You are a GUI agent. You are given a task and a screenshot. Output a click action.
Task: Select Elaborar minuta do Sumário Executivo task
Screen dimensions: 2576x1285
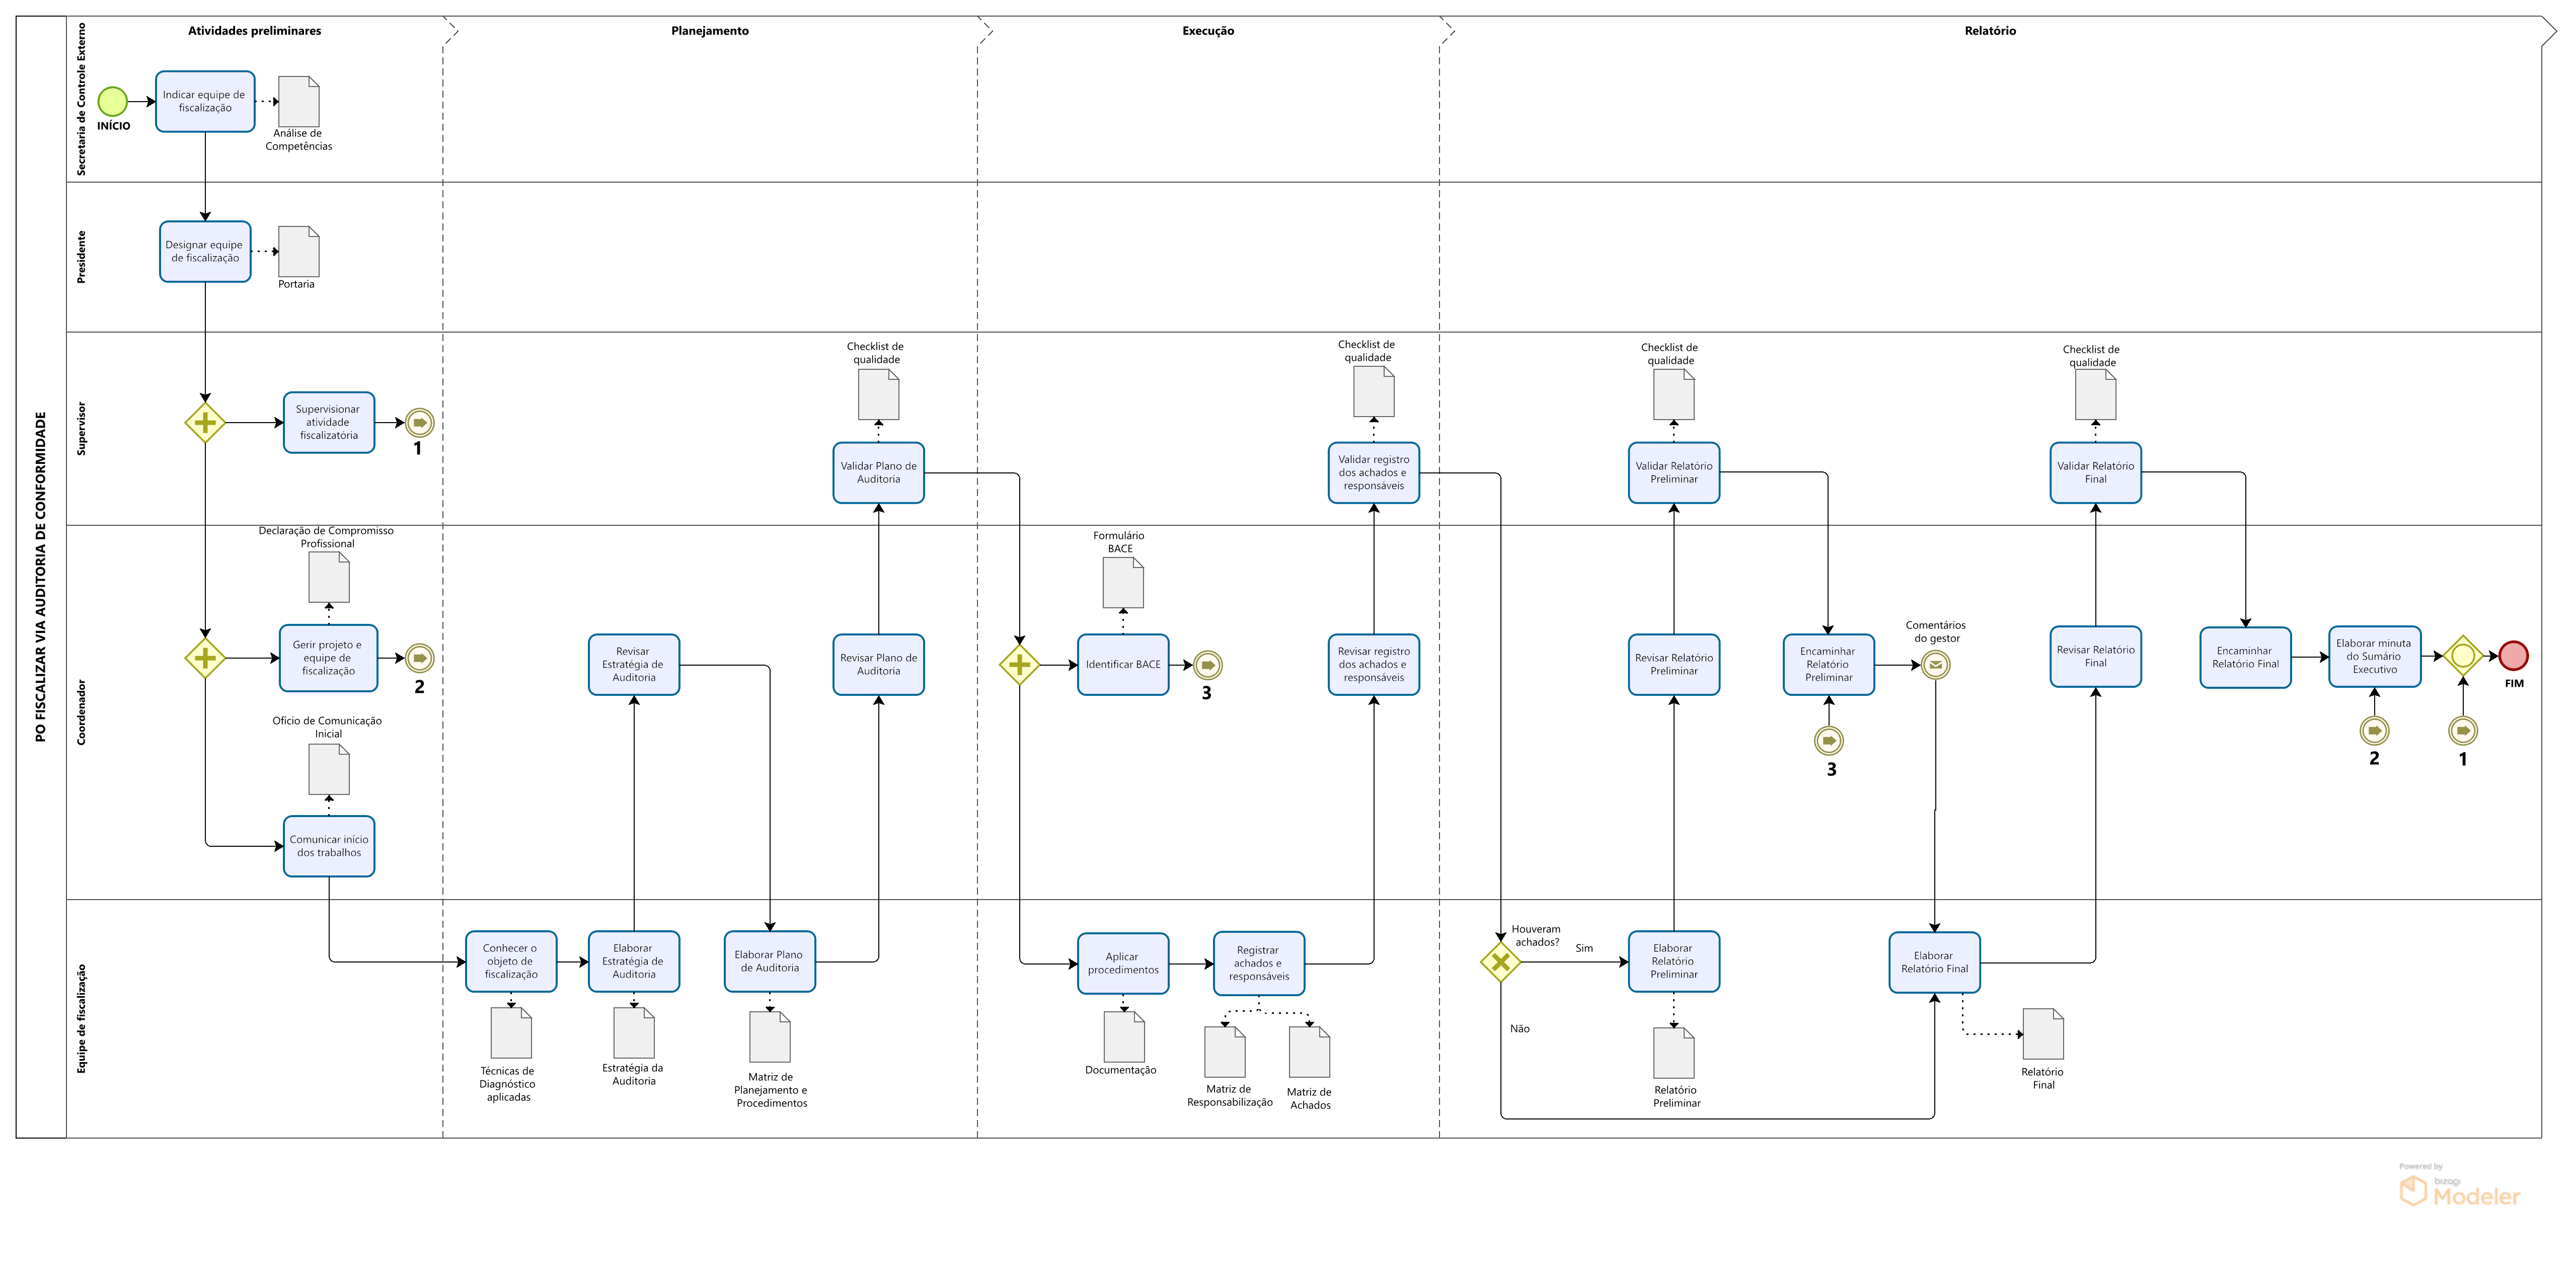(2375, 657)
